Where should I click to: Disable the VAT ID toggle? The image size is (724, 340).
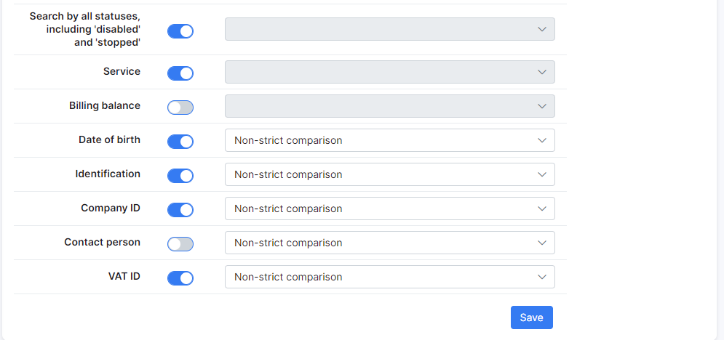click(x=180, y=278)
